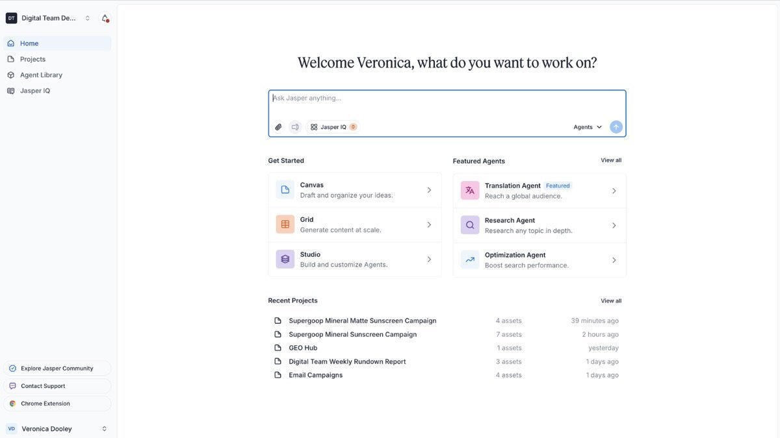Click the chevron on the Grid card
780x438 pixels.
point(429,225)
